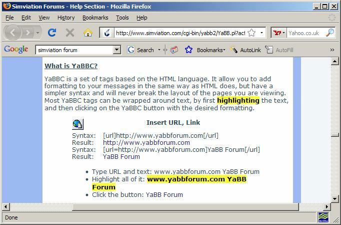
Task: Click the Insert URL globe icon
Action: [x=77, y=124]
